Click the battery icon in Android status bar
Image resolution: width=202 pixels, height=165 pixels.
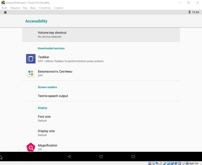coord(189,12)
